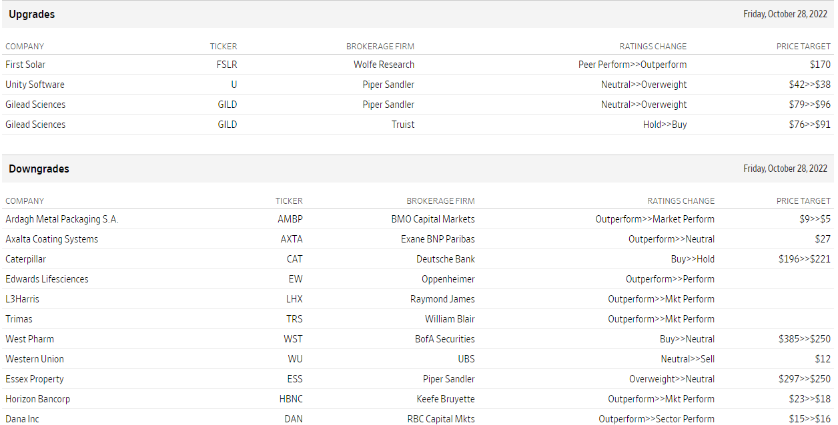
Task: Click Axalta Coating Systems company name
Action: [x=51, y=239]
